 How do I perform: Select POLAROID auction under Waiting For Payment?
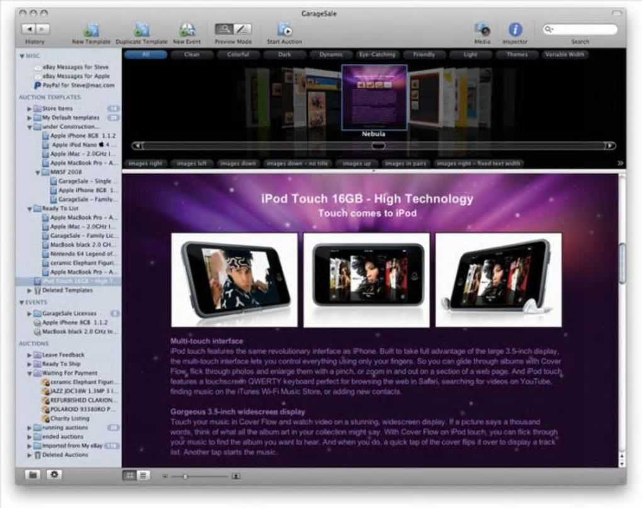tap(79, 409)
